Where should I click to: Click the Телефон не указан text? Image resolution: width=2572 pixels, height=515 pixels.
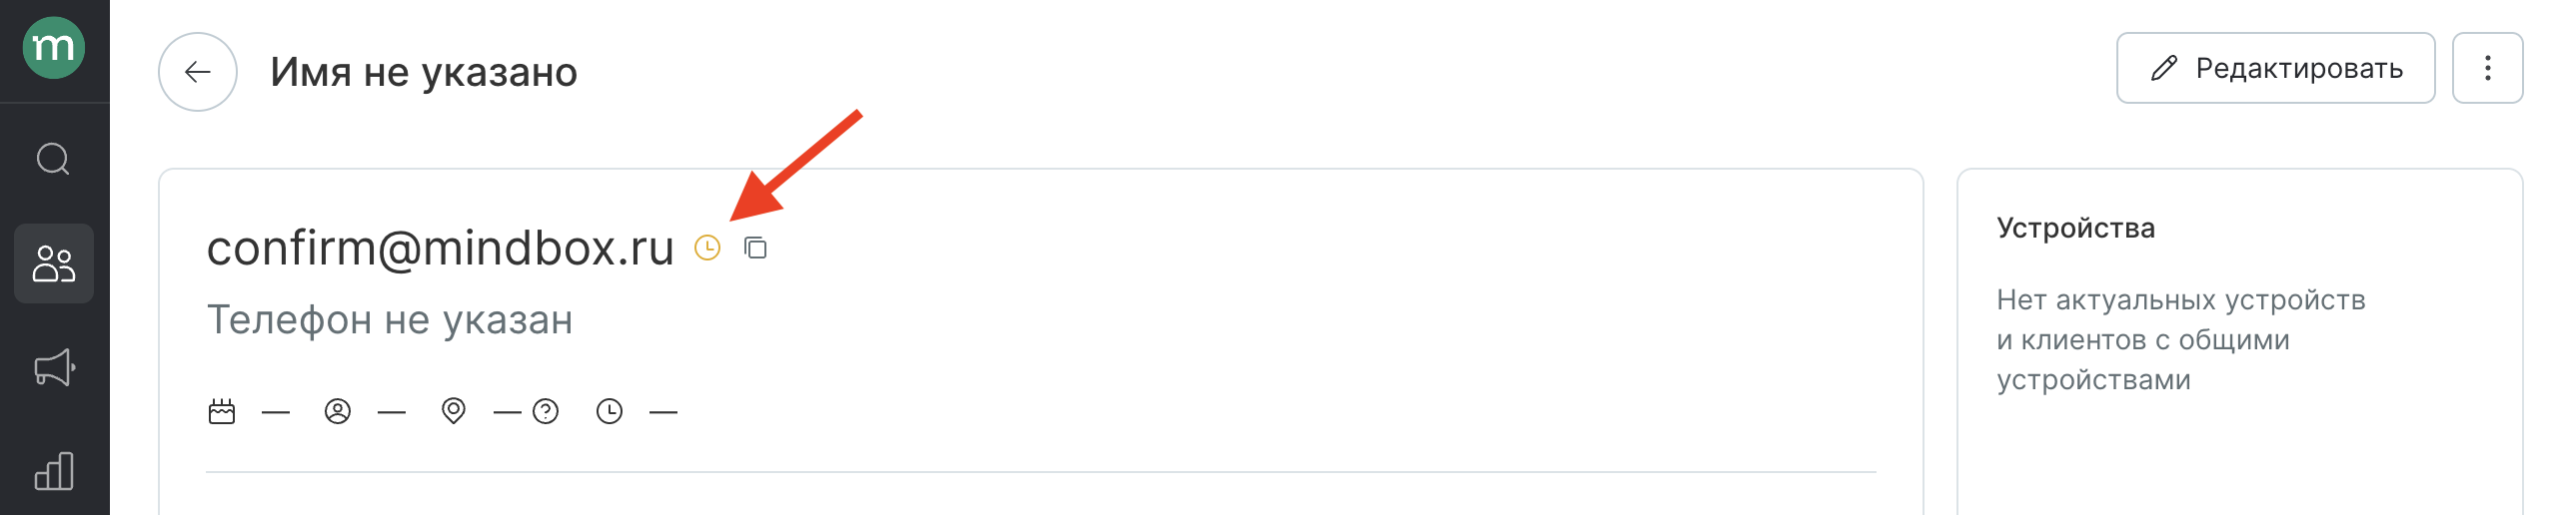click(x=390, y=320)
